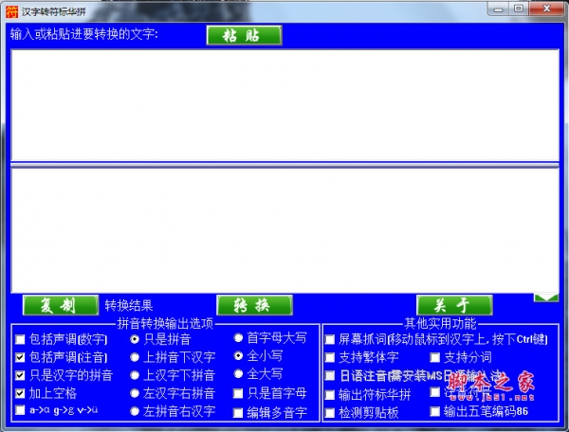Uncheck 包括声调(注音) checkbox
The height and width of the screenshot is (432, 569).
coord(20,358)
